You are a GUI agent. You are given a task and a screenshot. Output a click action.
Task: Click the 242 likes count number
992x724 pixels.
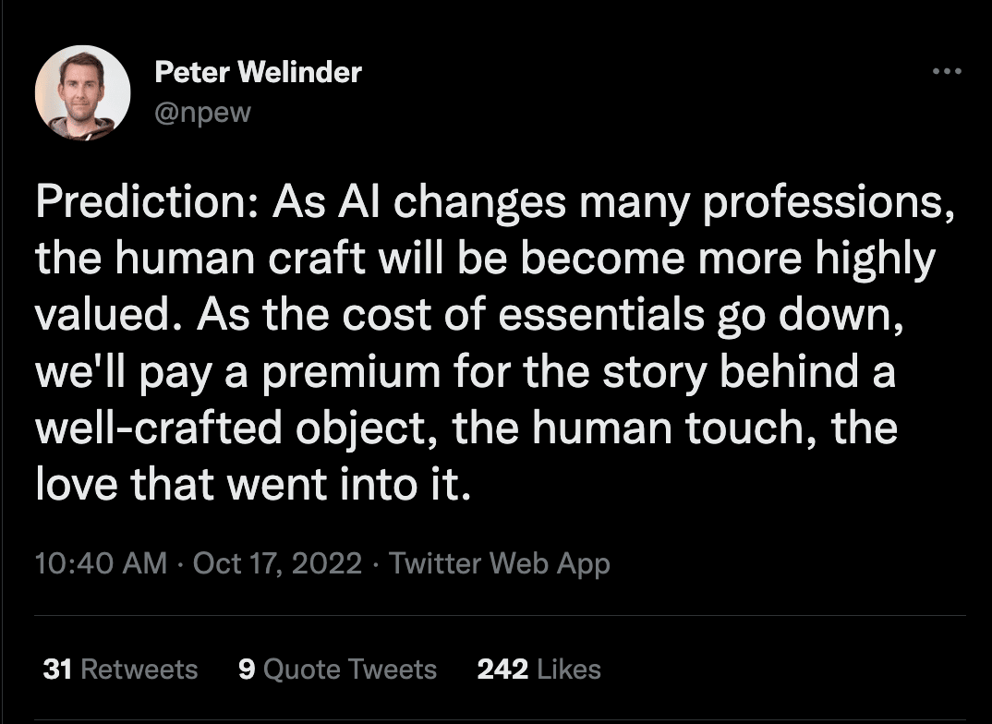point(502,670)
